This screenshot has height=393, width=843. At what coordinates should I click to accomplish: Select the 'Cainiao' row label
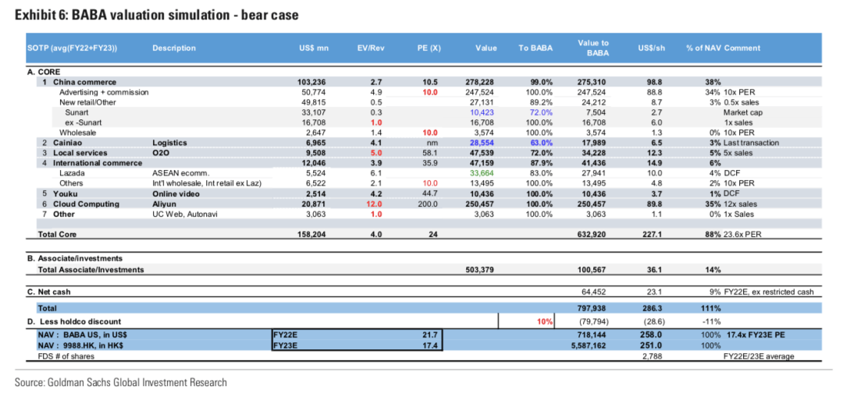(68, 143)
